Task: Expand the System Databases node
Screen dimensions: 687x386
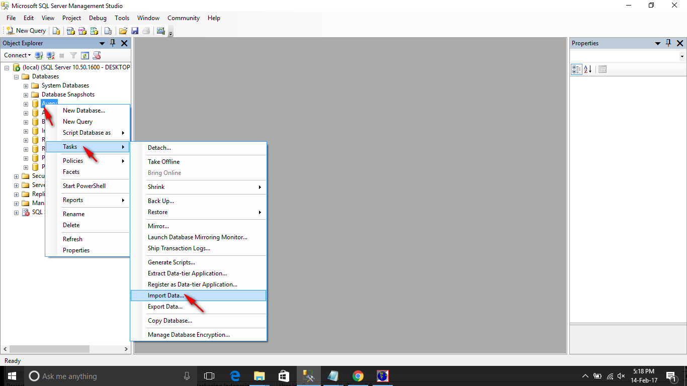Action: (25, 85)
